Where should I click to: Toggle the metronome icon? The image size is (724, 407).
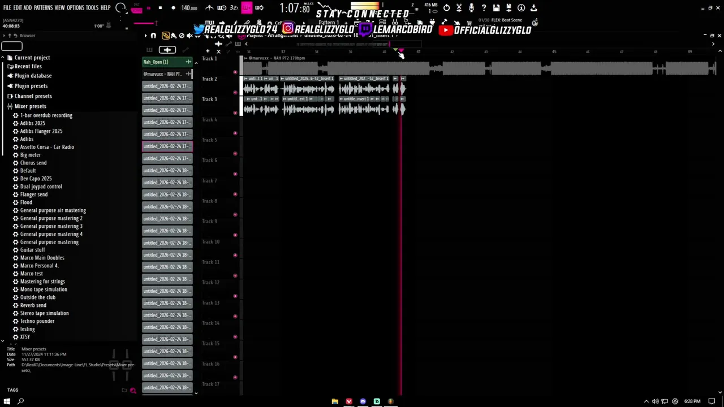coord(209,8)
